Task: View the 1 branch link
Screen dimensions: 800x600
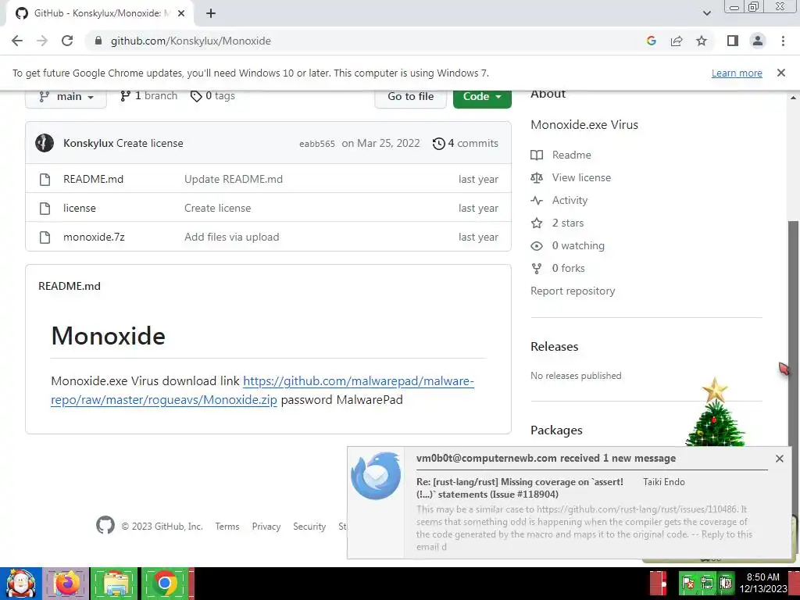Action: [x=149, y=96]
